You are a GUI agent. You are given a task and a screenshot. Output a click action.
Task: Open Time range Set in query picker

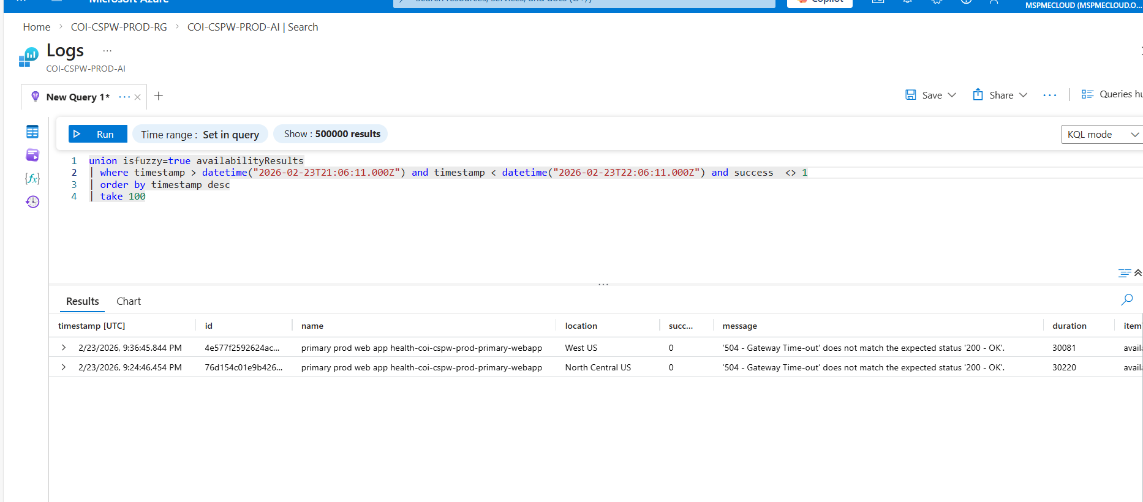(200, 134)
